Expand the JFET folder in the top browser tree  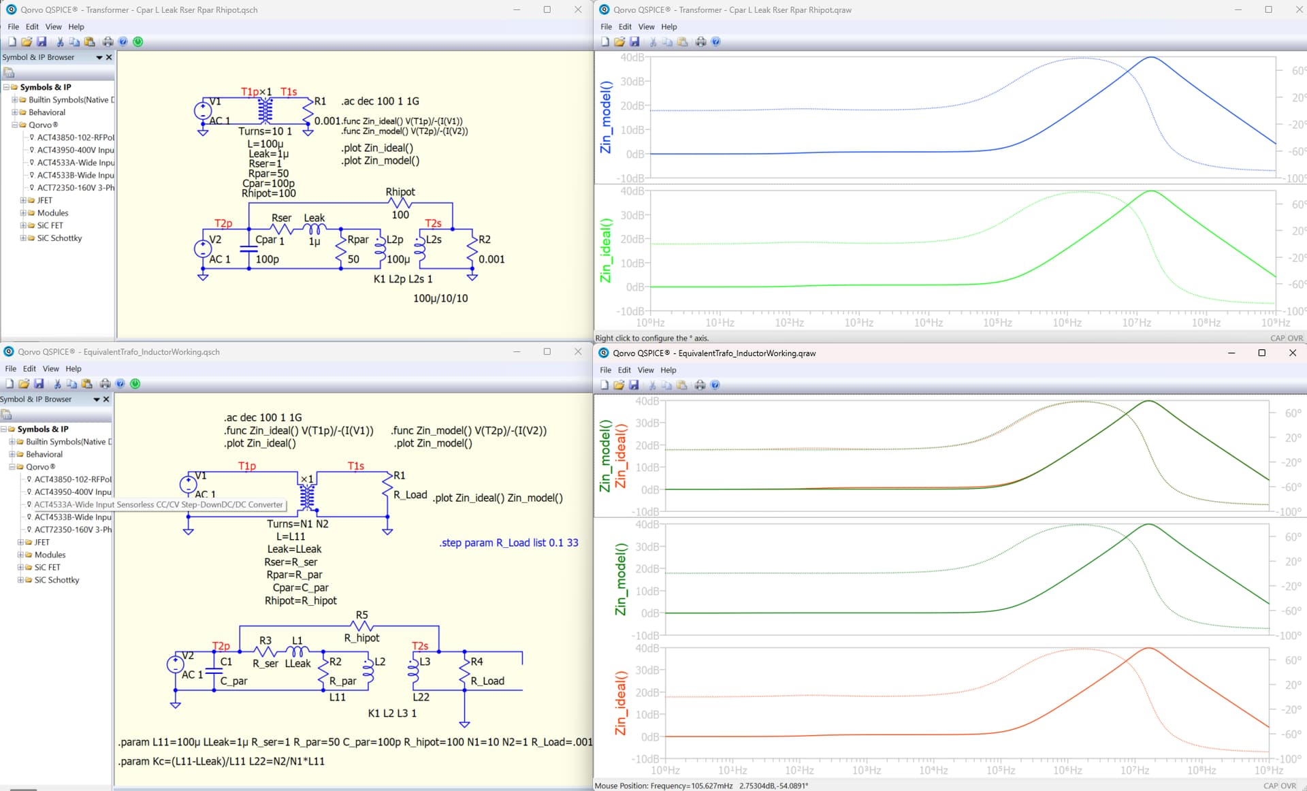pos(23,200)
